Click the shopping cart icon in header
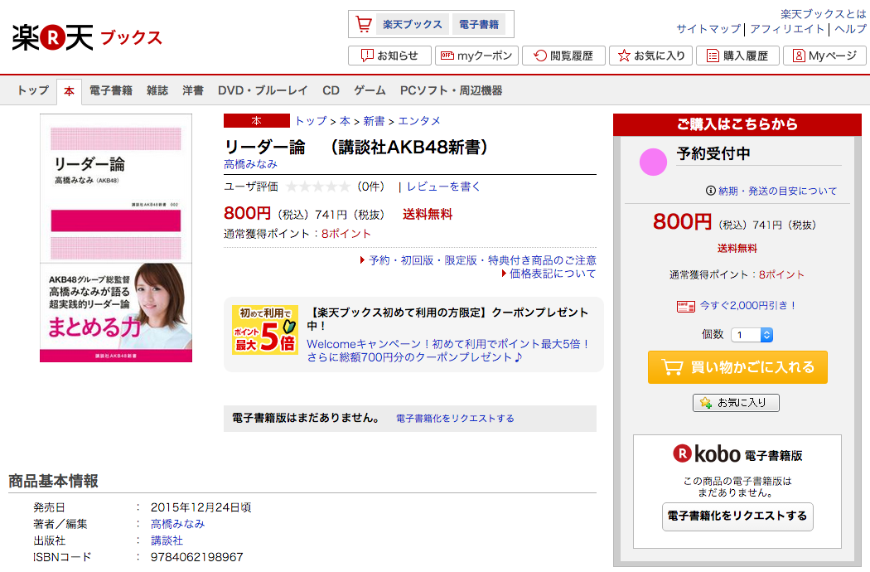870x572 pixels. [x=364, y=24]
